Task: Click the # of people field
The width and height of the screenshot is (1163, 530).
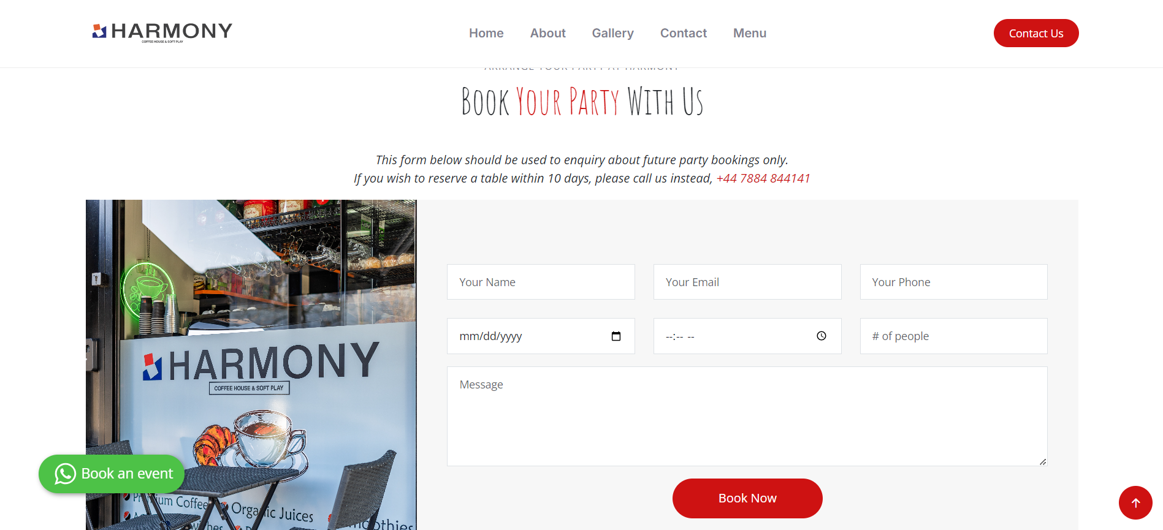Action: [953, 336]
